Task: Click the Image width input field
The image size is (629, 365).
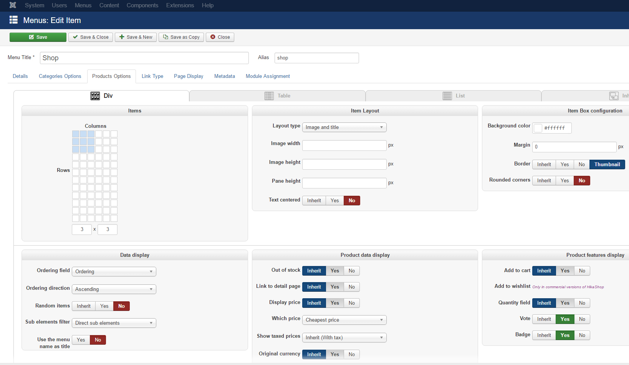Action: 344,145
